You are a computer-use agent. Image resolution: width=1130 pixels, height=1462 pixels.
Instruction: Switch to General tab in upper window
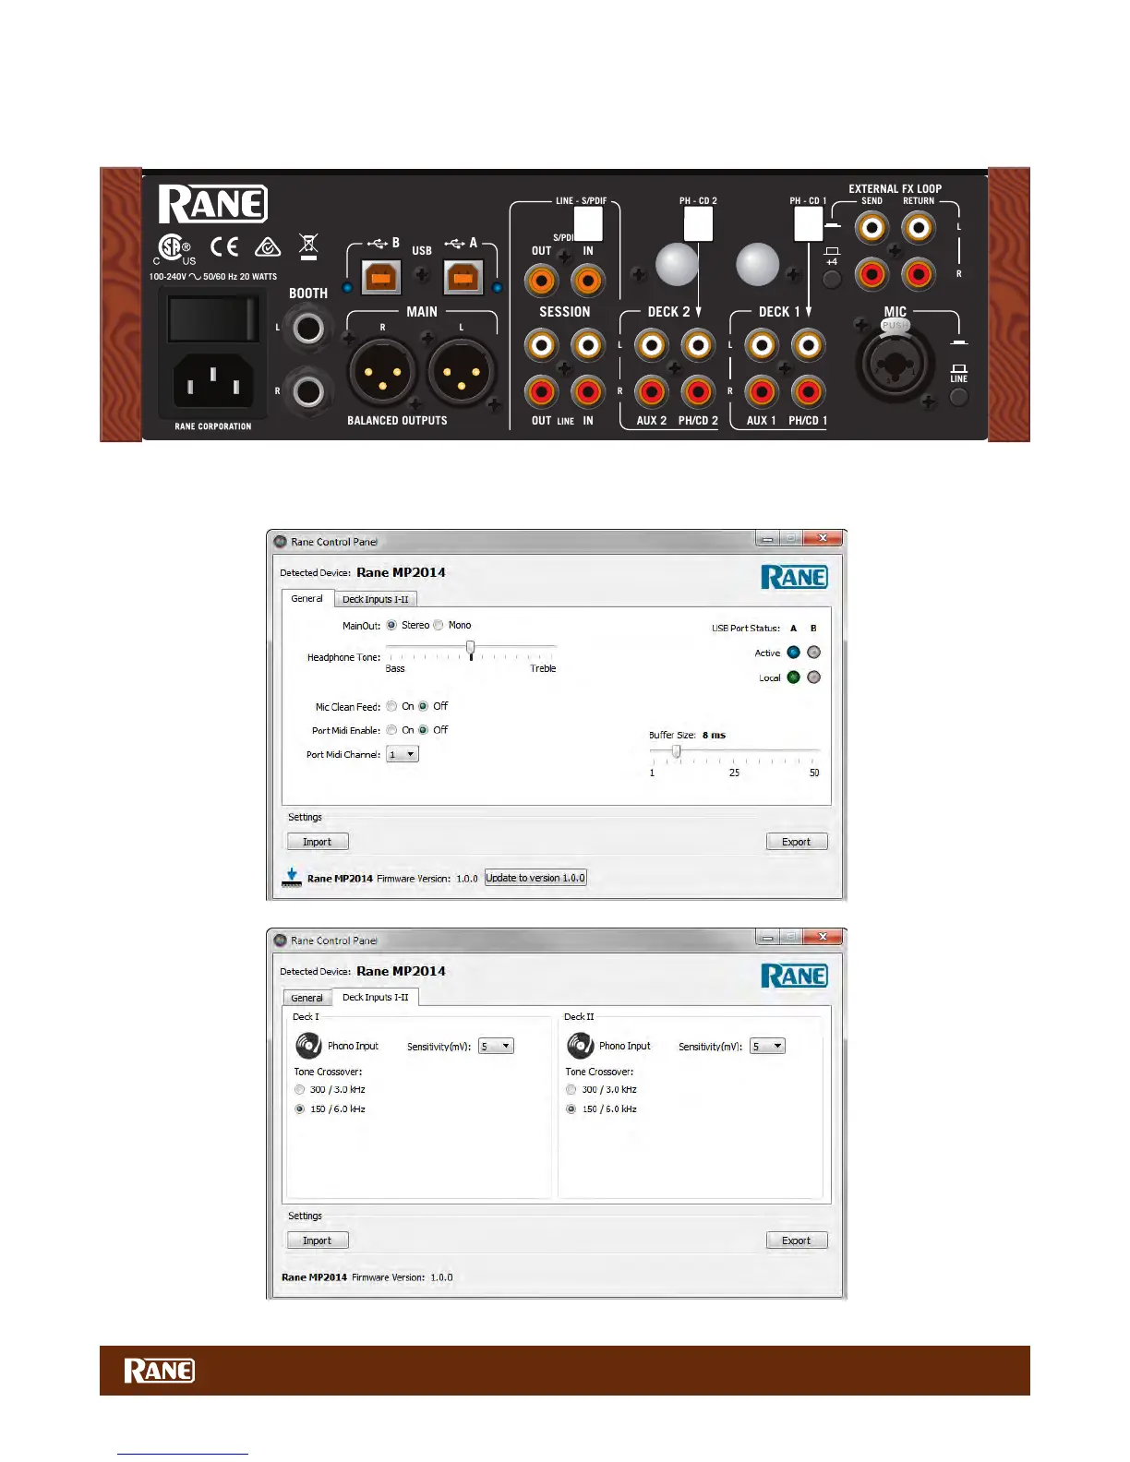pos(307,598)
